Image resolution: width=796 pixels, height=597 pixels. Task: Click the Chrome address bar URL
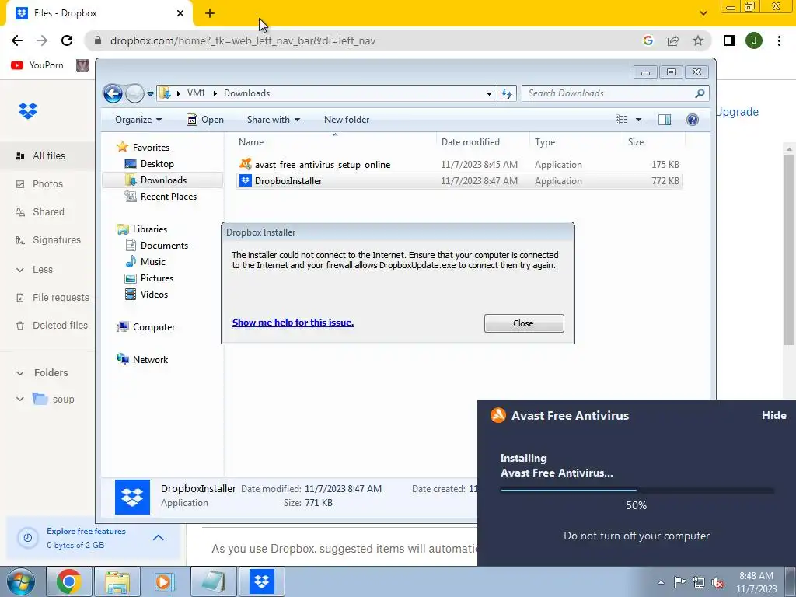pyautogui.click(x=243, y=40)
